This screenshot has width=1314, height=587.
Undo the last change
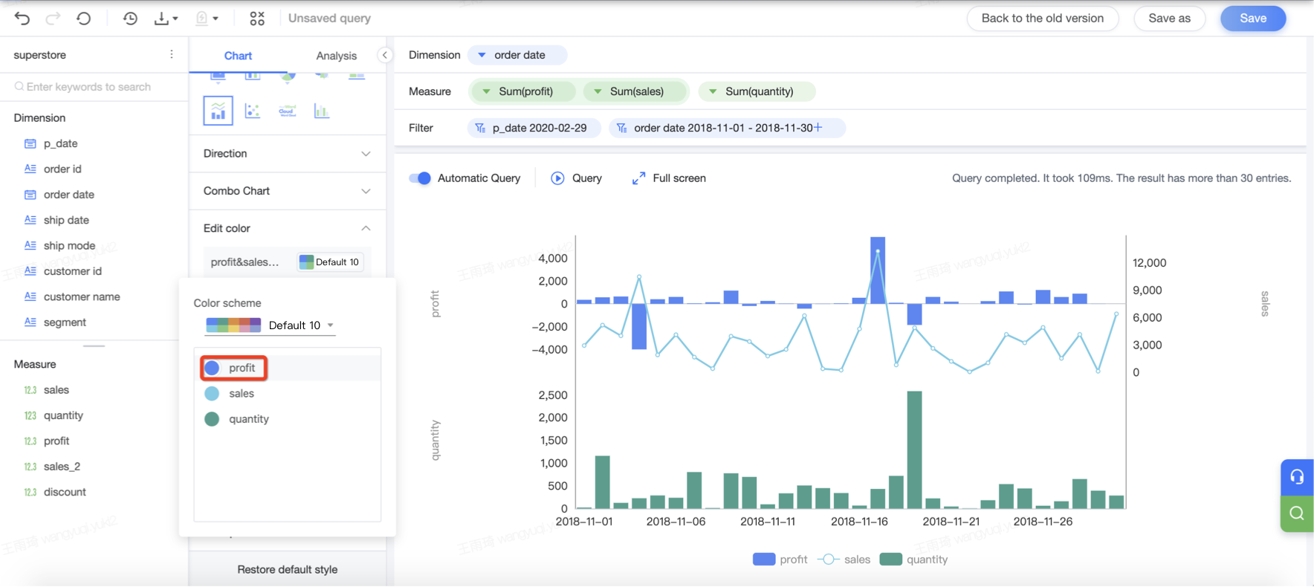pos(22,19)
